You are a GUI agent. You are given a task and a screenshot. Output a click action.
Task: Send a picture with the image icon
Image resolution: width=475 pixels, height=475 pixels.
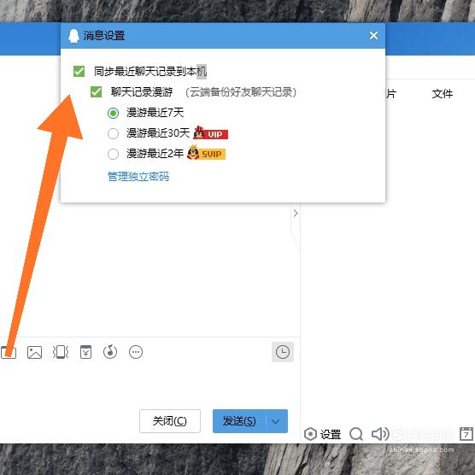click(x=34, y=352)
